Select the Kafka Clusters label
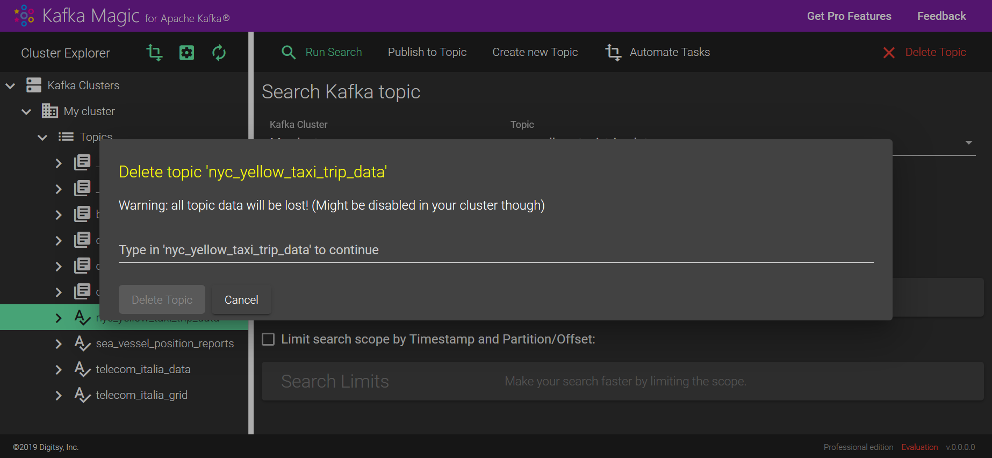This screenshot has height=458, width=992. coord(83,85)
